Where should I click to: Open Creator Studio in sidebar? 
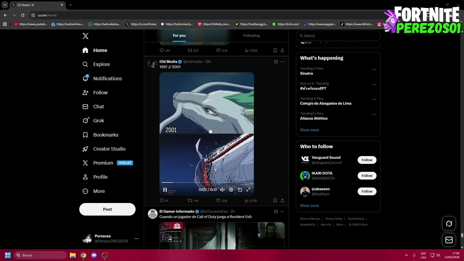(x=104, y=149)
